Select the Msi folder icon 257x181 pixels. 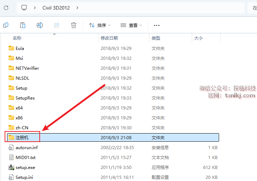click(11, 58)
